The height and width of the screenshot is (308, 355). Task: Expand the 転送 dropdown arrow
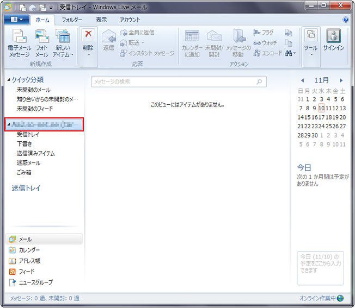(x=143, y=42)
